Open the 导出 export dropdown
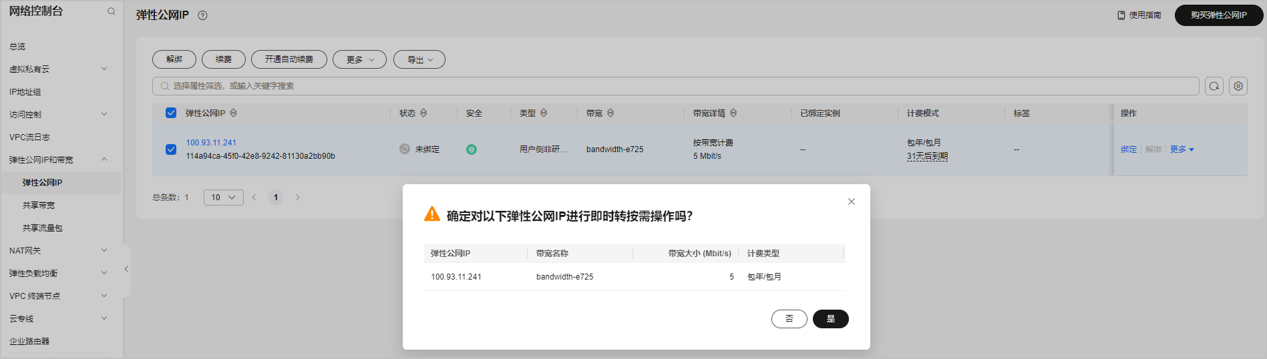The image size is (1267, 359). click(419, 59)
